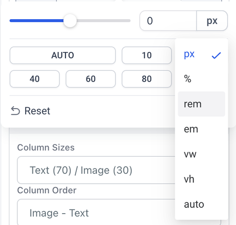Viewport: 236px width, 225px height.
Task: Pick vw from the unit dropdown
Action: (202, 154)
